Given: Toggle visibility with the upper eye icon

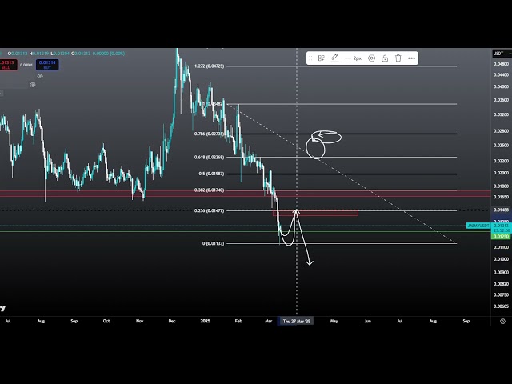Looking at the screenshot, I should [x=41, y=76].
